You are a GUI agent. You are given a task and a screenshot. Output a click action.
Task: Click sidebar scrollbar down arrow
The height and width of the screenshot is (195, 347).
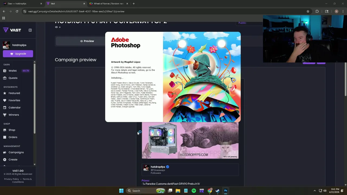[34, 164]
